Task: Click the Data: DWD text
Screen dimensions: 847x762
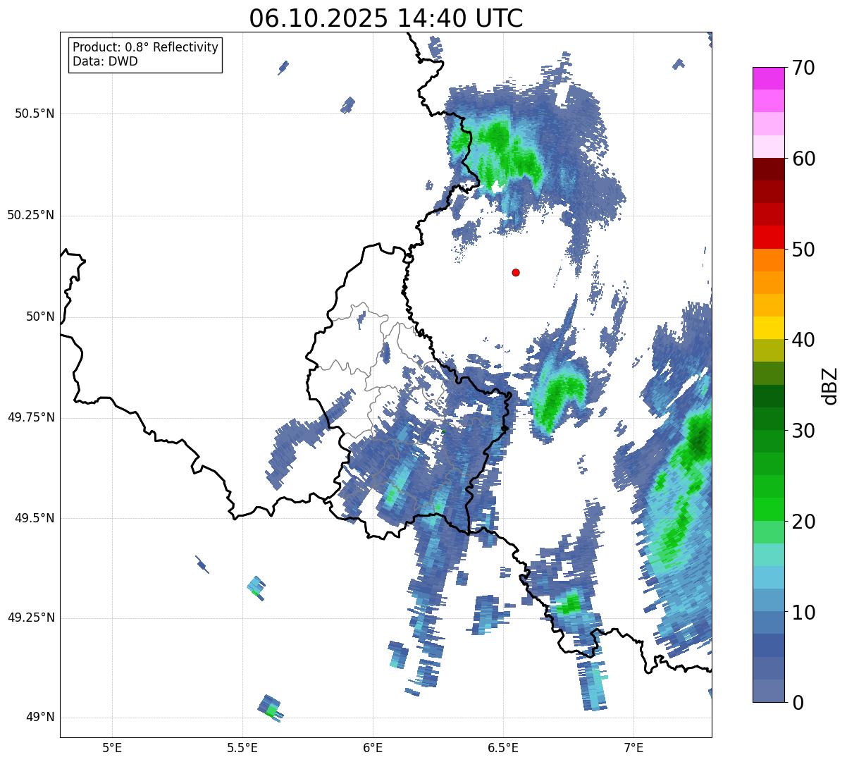Action: [x=105, y=61]
